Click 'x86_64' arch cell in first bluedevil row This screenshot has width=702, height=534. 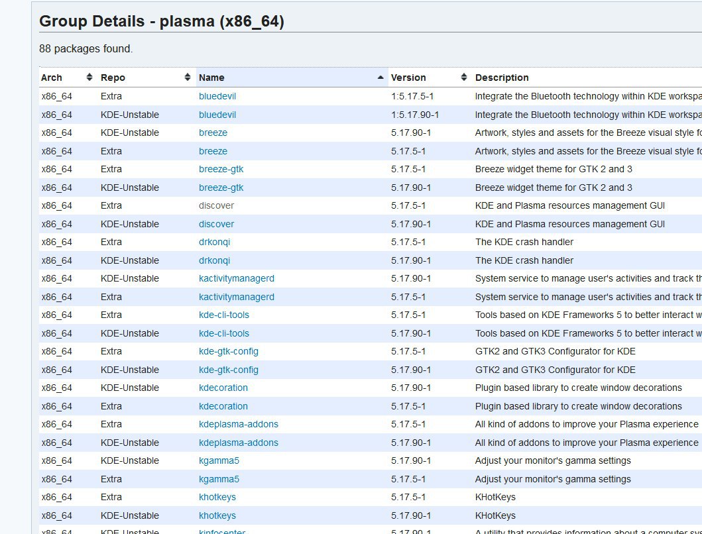click(57, 96)
